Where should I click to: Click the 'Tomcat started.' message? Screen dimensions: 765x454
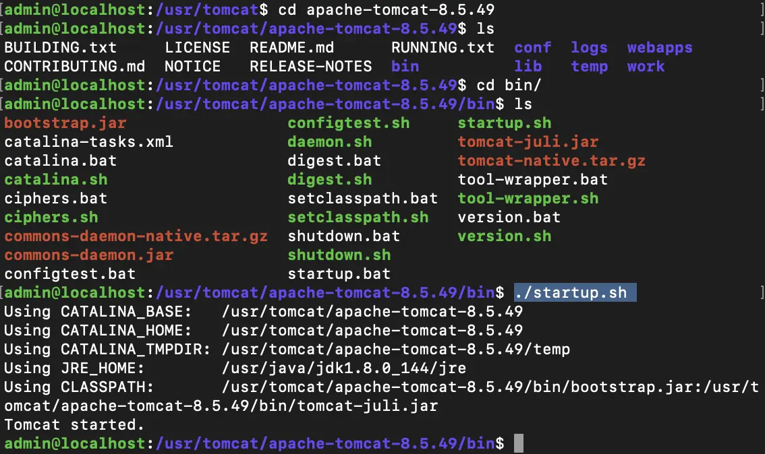pyautogui.click(x=74, y=425)
